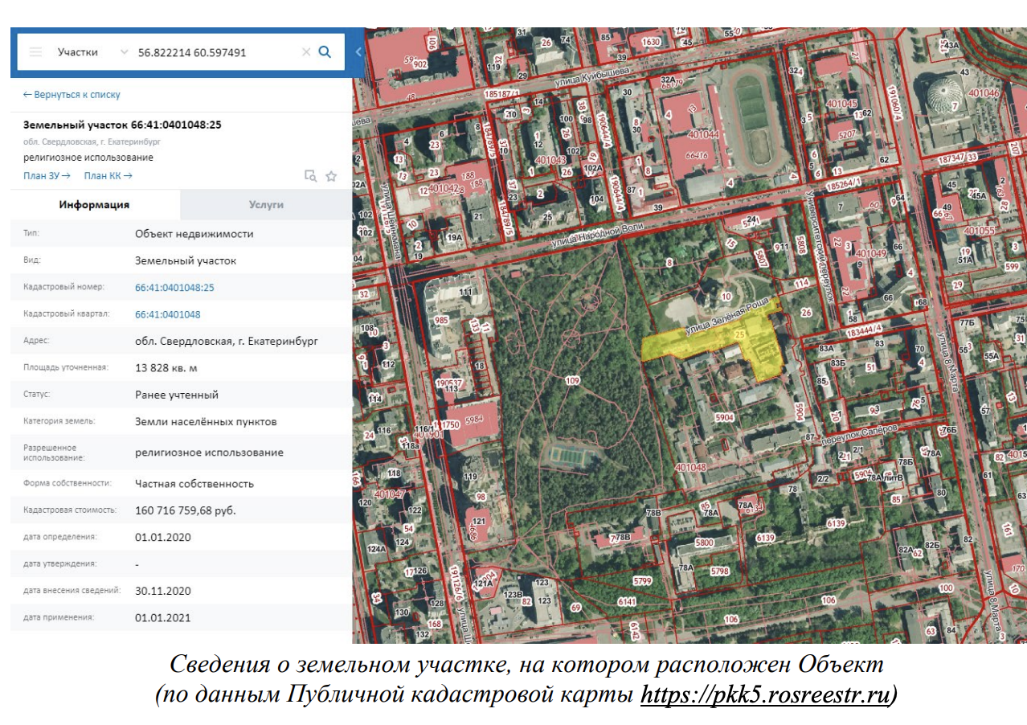
Task: Switch to the Услуги tab
Action: 265,204
